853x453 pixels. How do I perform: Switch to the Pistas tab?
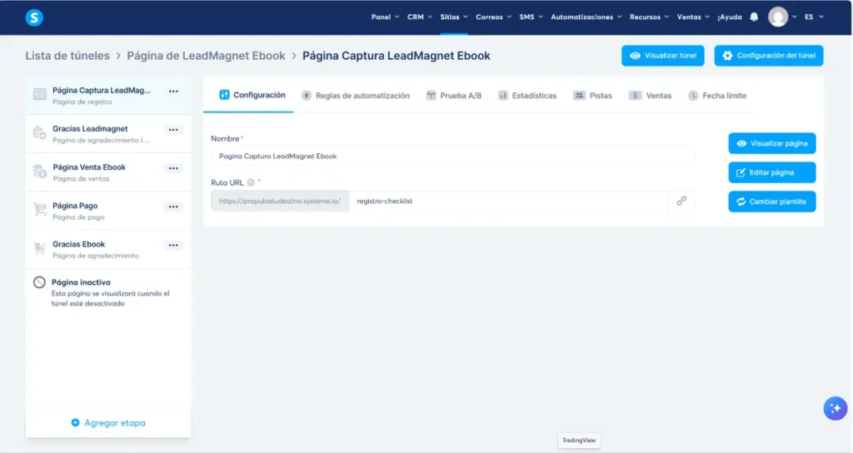(592, 96)
